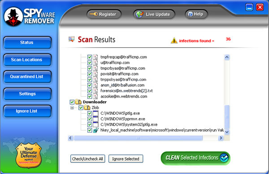Close the Spyware Remover window
The width and height of the screenshot is (269, 174).
click(260, 7)
